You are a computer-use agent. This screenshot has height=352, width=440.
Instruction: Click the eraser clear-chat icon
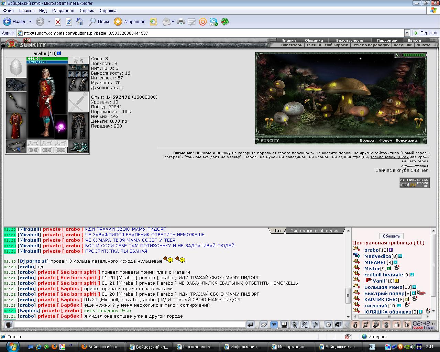point(263,325)
